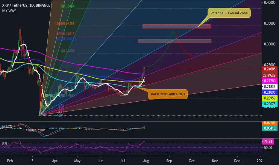The width and height of the screenshot is (279, 165).
Task: Select the 50.00 RSI axis level
Action: point(268,148)
